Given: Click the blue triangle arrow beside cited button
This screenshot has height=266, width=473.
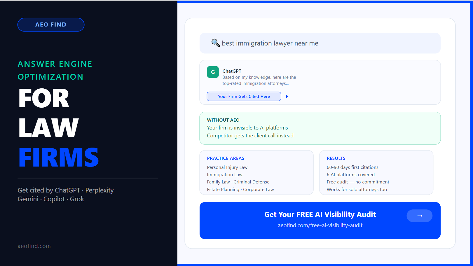Looking at the screenshot, I should tap(287, 97).
